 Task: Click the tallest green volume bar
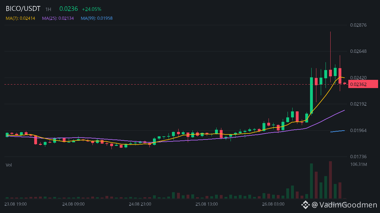pyautogui.click(x=311, y=181)
